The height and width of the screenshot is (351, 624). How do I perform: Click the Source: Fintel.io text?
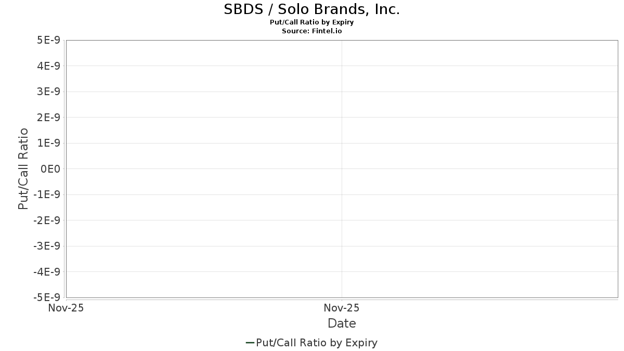pyautogui.click(x=312, y=31)
